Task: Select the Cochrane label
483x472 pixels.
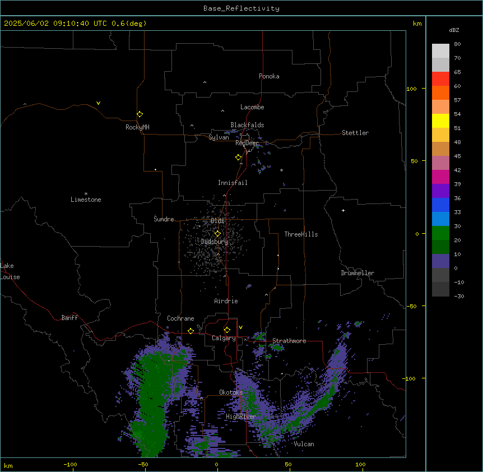Action: pos(180,318)
